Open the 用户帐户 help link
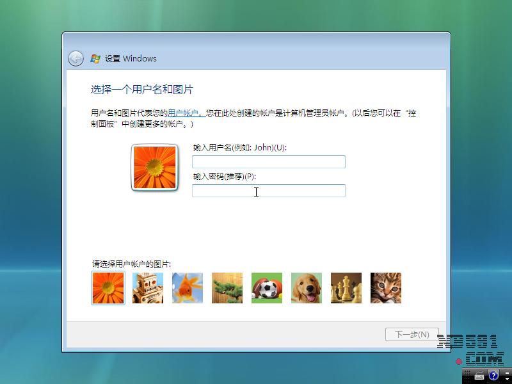Screen dimensions: 512x384 point(186,113)
